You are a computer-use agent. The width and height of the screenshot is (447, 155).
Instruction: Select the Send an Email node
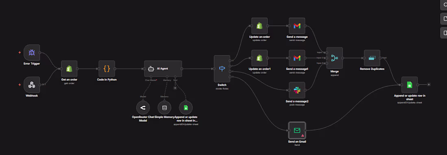pyautogui.click(x=297, y=131)
